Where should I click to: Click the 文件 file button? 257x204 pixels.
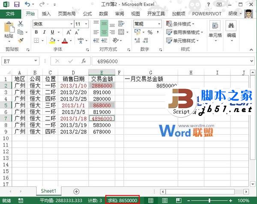coord(10,14)
